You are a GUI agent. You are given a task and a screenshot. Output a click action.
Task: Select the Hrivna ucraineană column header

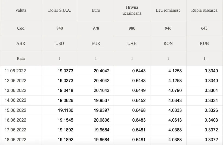(132, 10)
